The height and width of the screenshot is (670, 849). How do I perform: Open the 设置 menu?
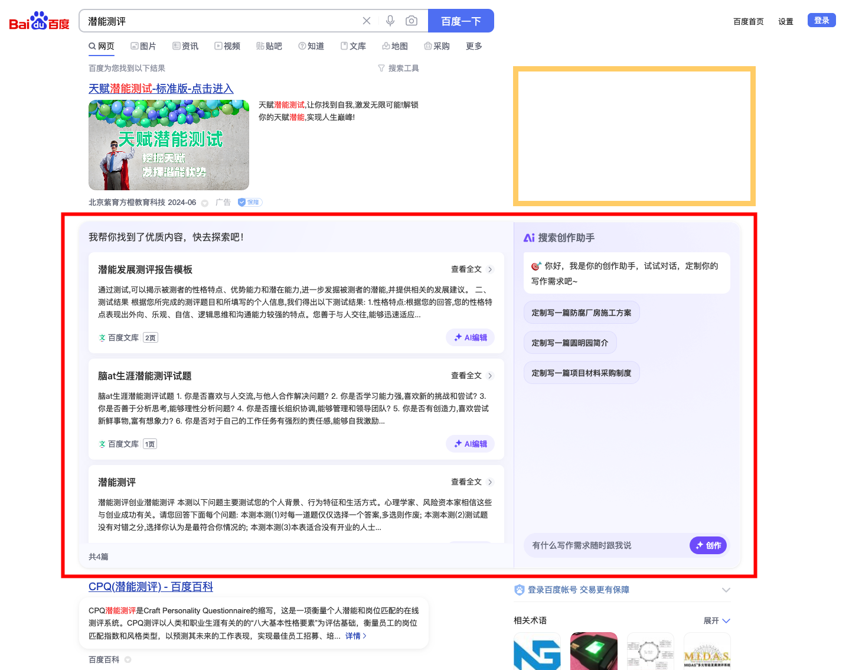(785, 21)
